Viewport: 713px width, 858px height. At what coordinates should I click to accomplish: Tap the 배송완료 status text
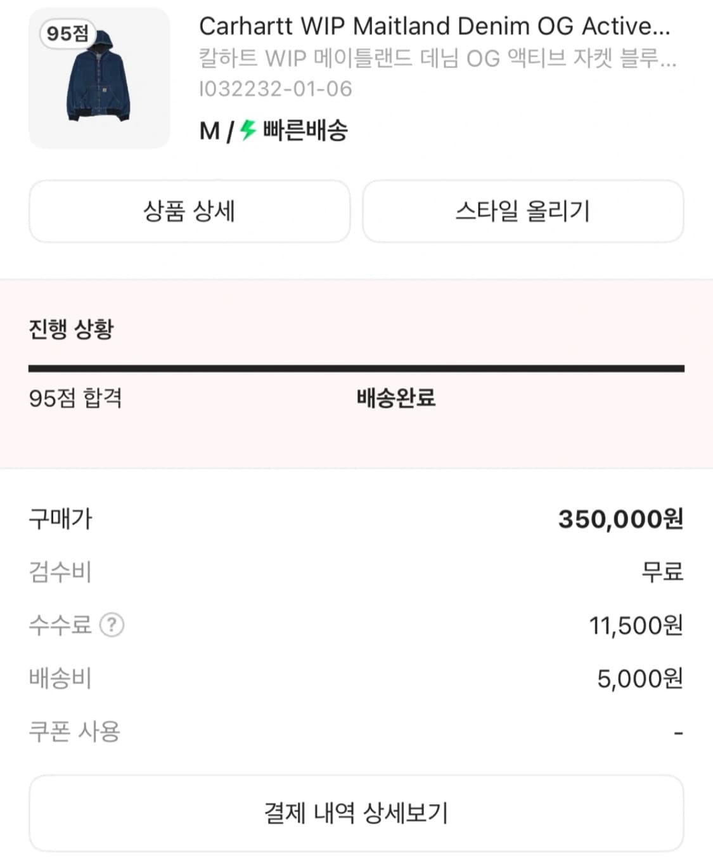click(396, 398)
